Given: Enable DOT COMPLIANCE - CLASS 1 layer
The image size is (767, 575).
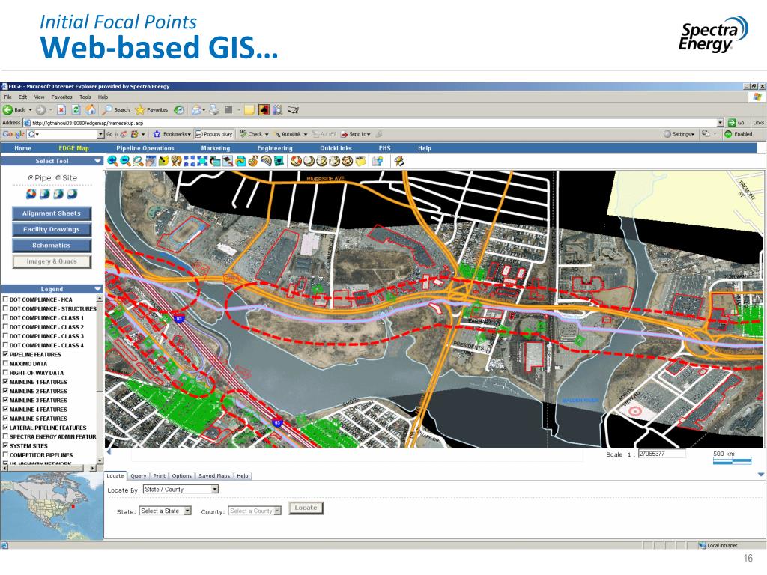Looking at the screenshot, I should pos(5,317).
